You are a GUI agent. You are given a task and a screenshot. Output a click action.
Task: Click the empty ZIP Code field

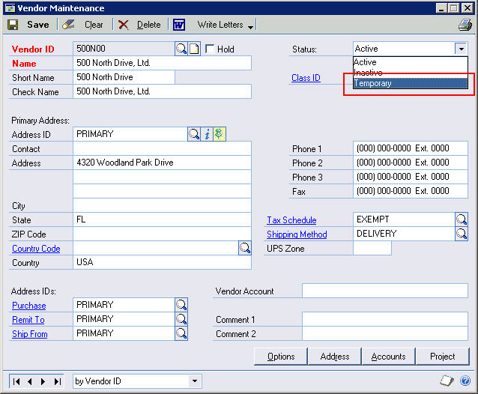click(x=162, y=234)
